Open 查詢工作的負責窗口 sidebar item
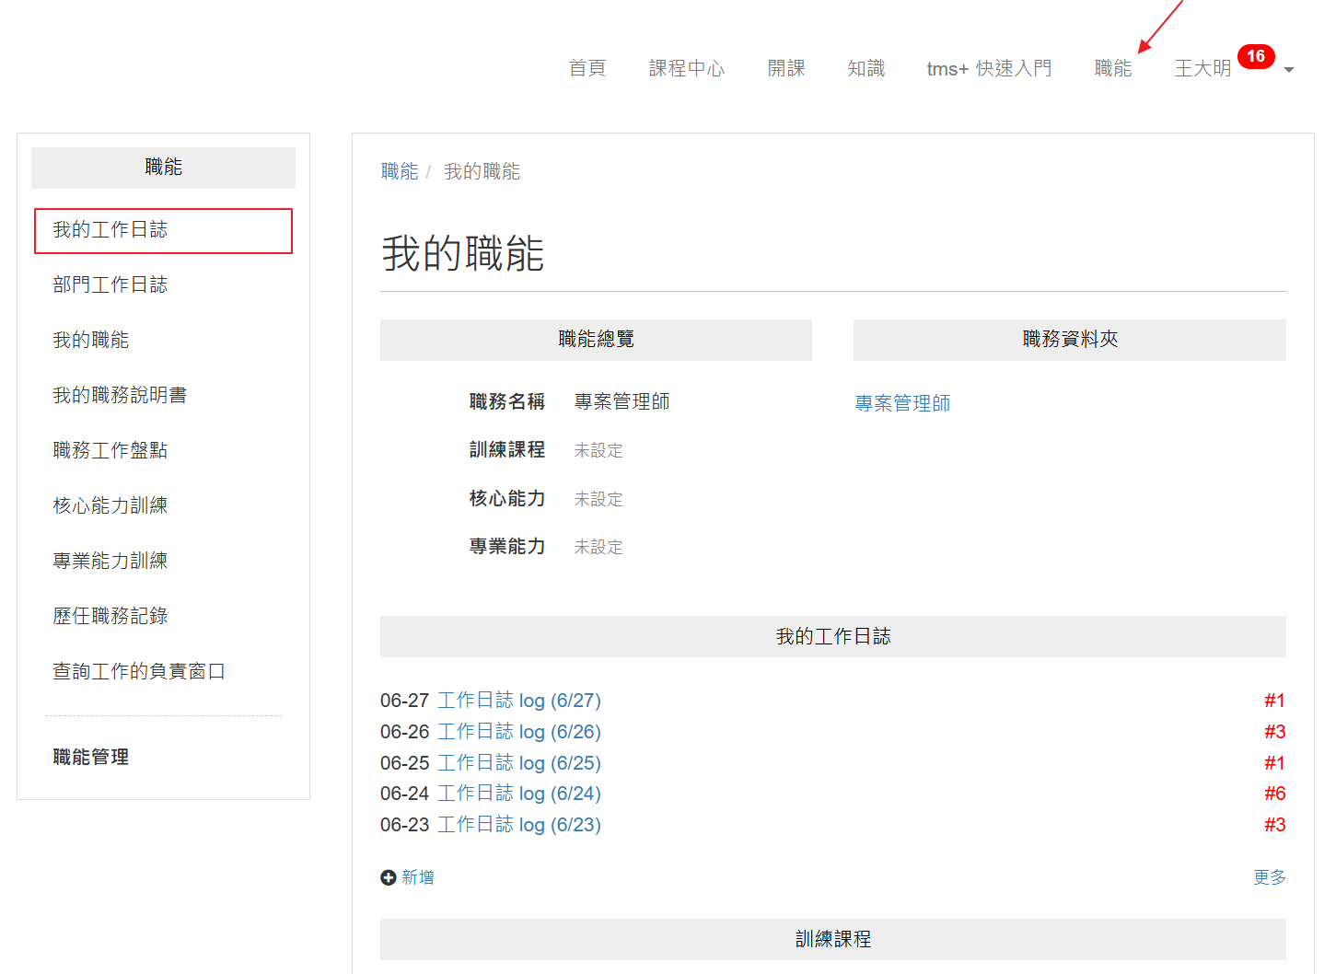The height and width of the screenshot is (974, 1336). [x=139, y=672]
